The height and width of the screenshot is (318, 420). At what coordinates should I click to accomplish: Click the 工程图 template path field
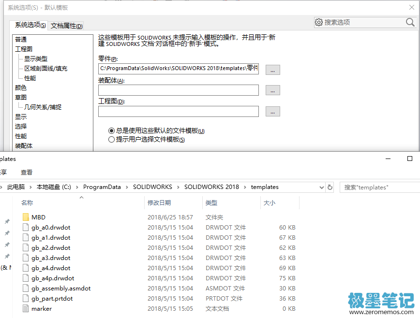[178, 112]
